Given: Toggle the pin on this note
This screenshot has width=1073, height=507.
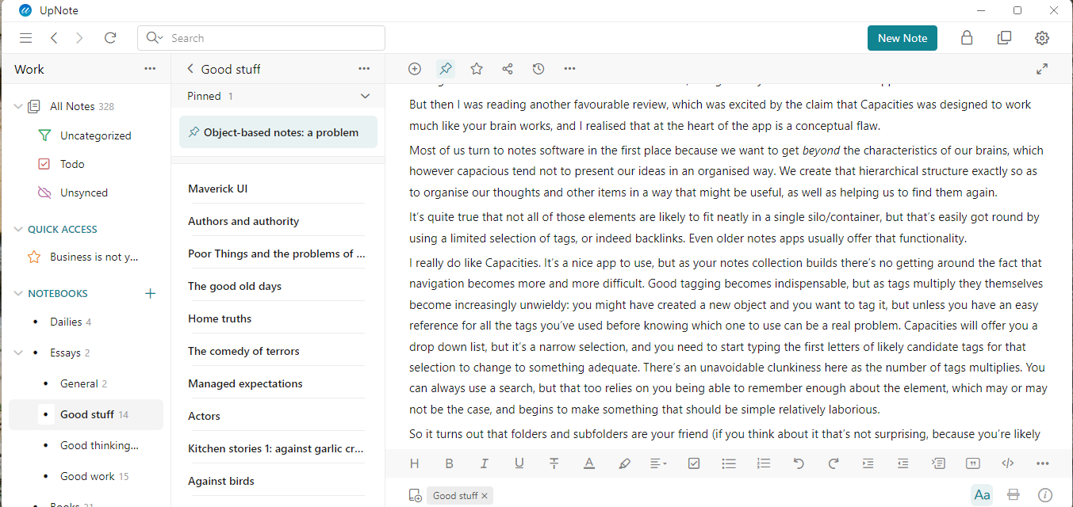Looking at the screenshot, I should point(445,69).
